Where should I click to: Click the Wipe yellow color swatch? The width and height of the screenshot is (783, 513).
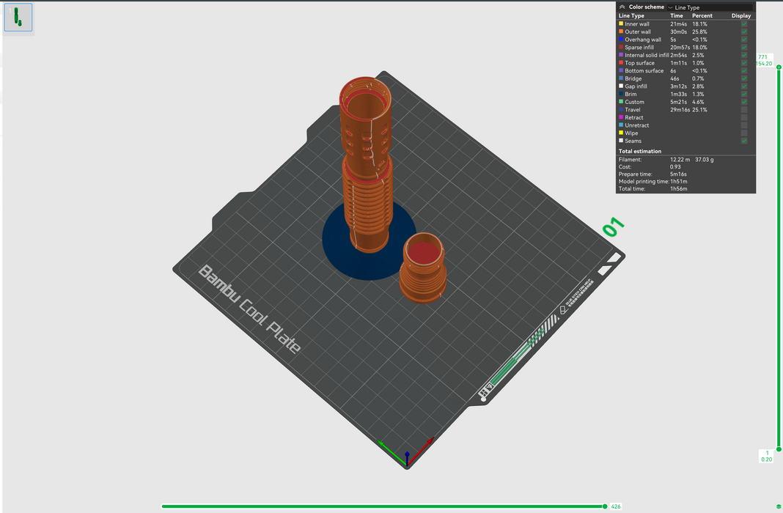point(621,133)
